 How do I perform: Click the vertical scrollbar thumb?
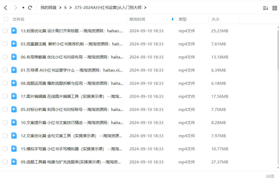click(278, 50)
